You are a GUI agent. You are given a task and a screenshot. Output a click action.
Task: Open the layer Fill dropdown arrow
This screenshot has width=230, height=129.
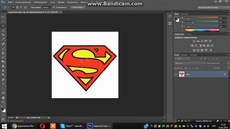point(228,68)
